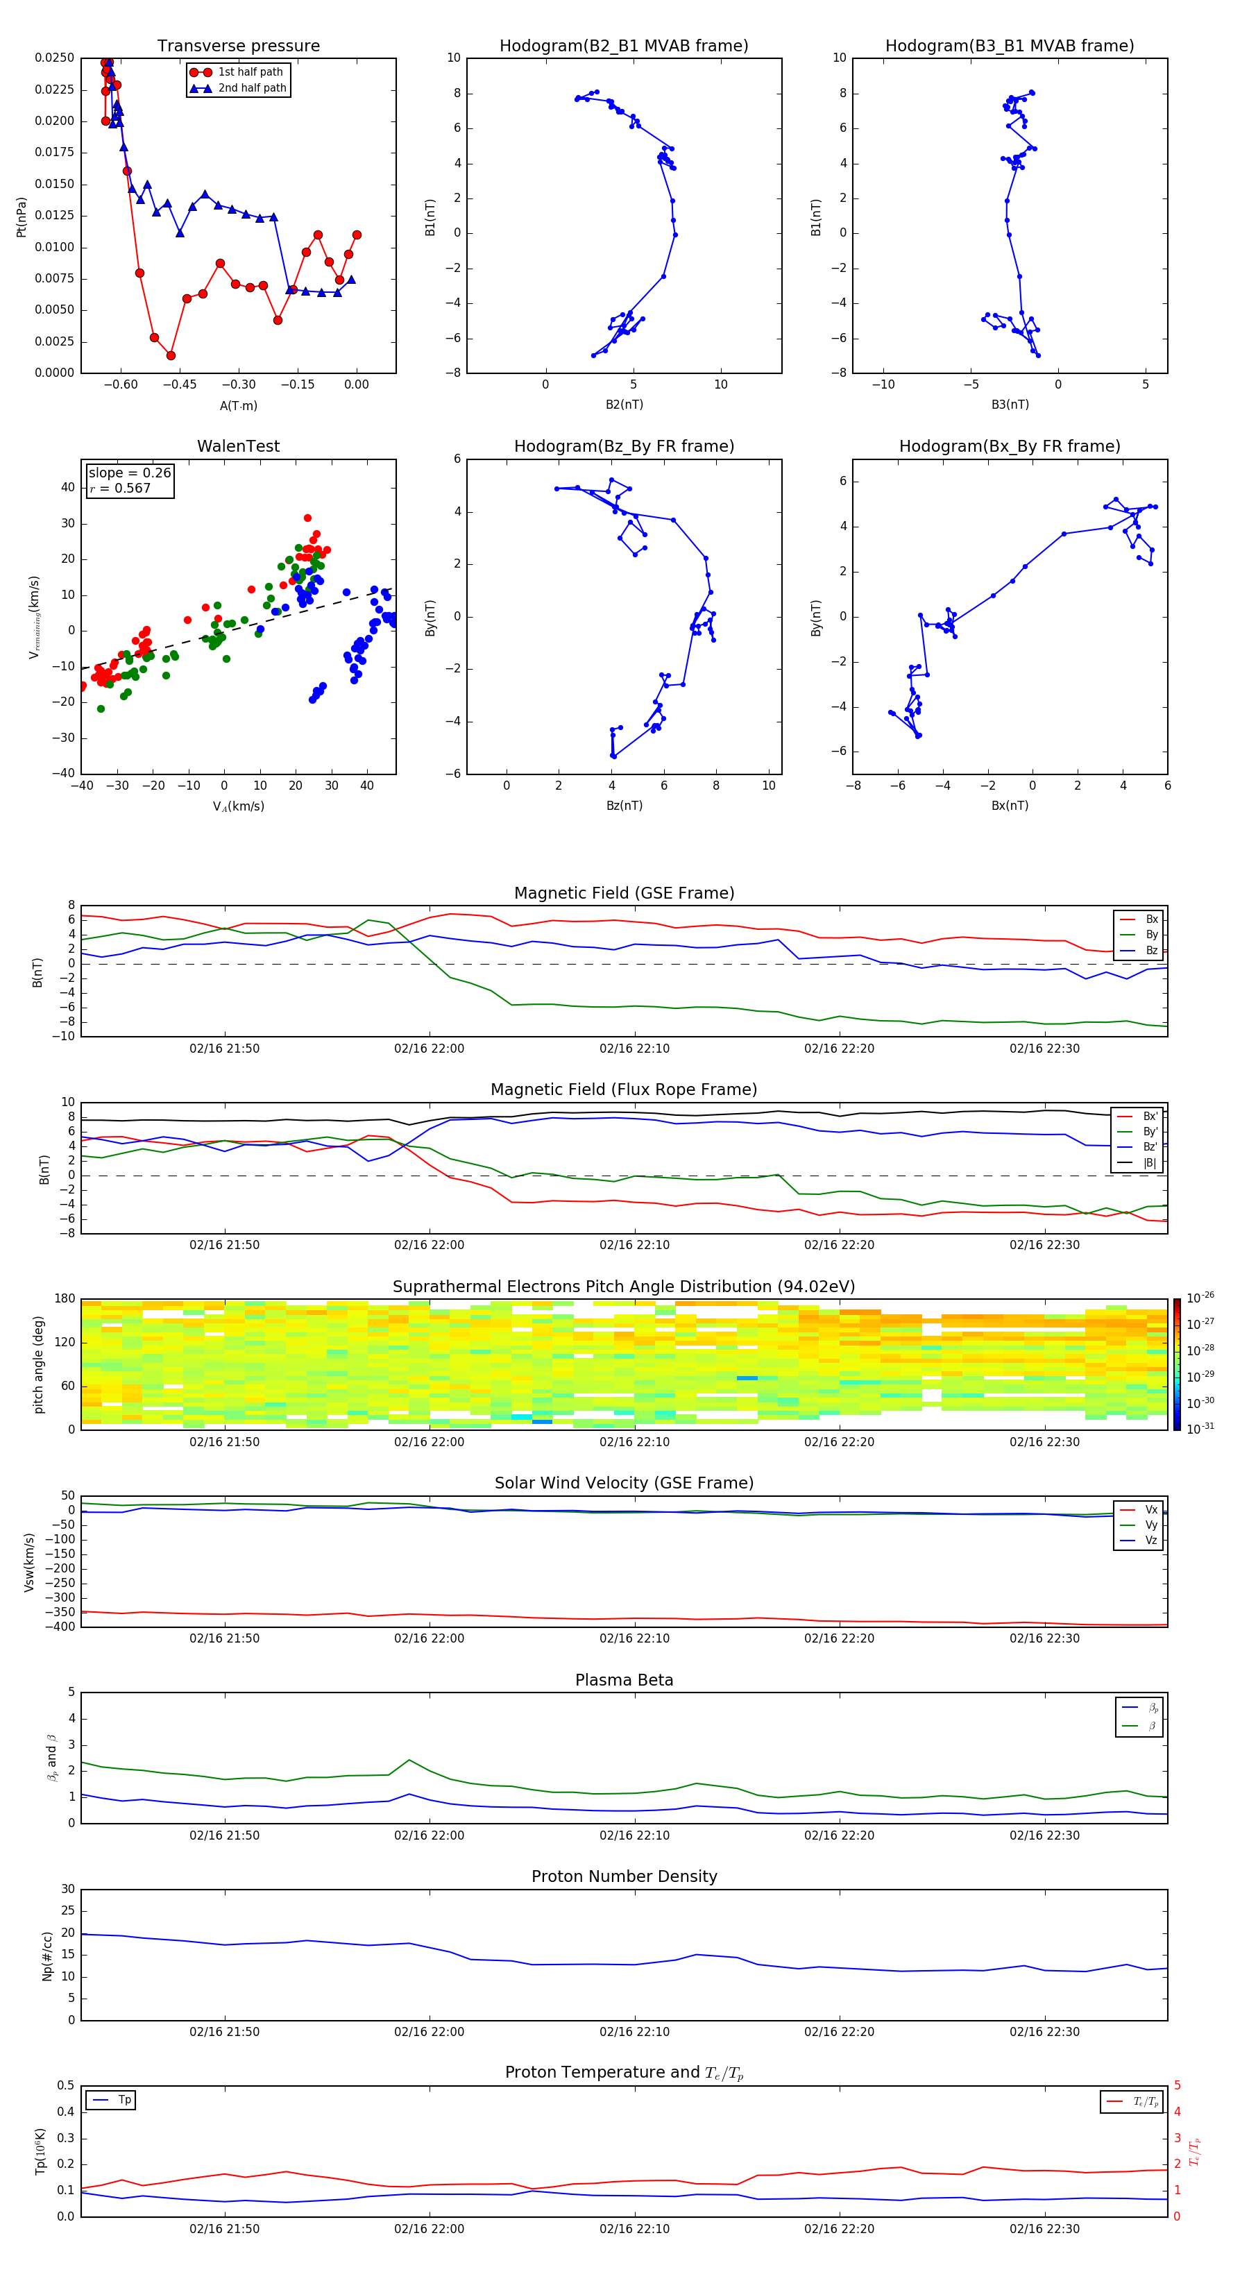This screenshot has width=1249, height=2290.
Task: Select the Bz legend entry in GSE Frame plot
Action: coord(1139,950)
